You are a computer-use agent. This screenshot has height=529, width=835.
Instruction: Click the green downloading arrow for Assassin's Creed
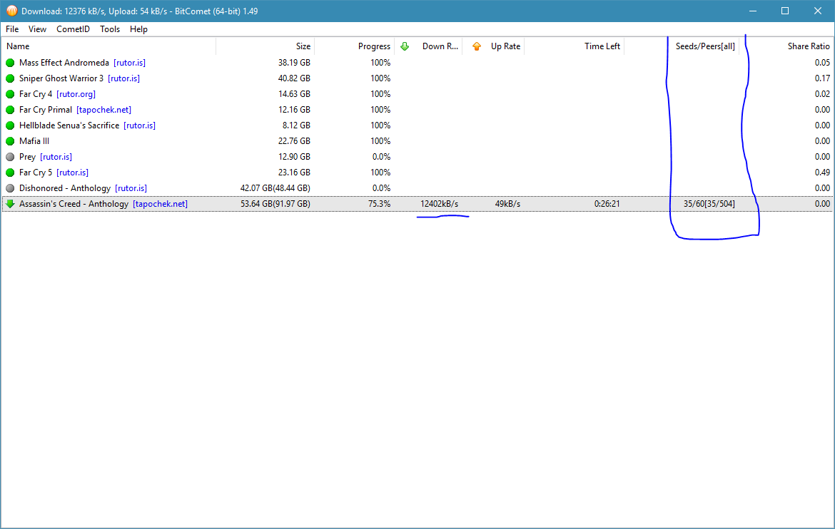(x=10, y=204)
